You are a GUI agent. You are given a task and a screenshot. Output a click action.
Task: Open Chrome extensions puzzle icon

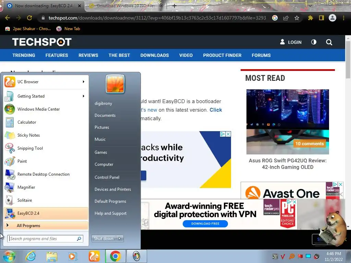pos(310,18)
